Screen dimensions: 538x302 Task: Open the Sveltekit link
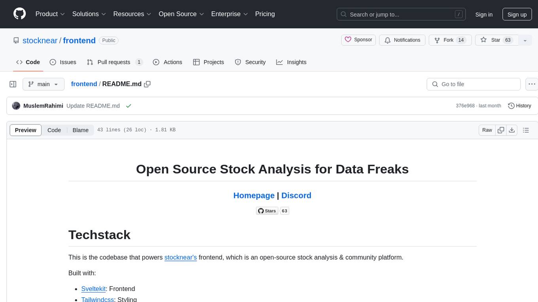tap(93, 289)
